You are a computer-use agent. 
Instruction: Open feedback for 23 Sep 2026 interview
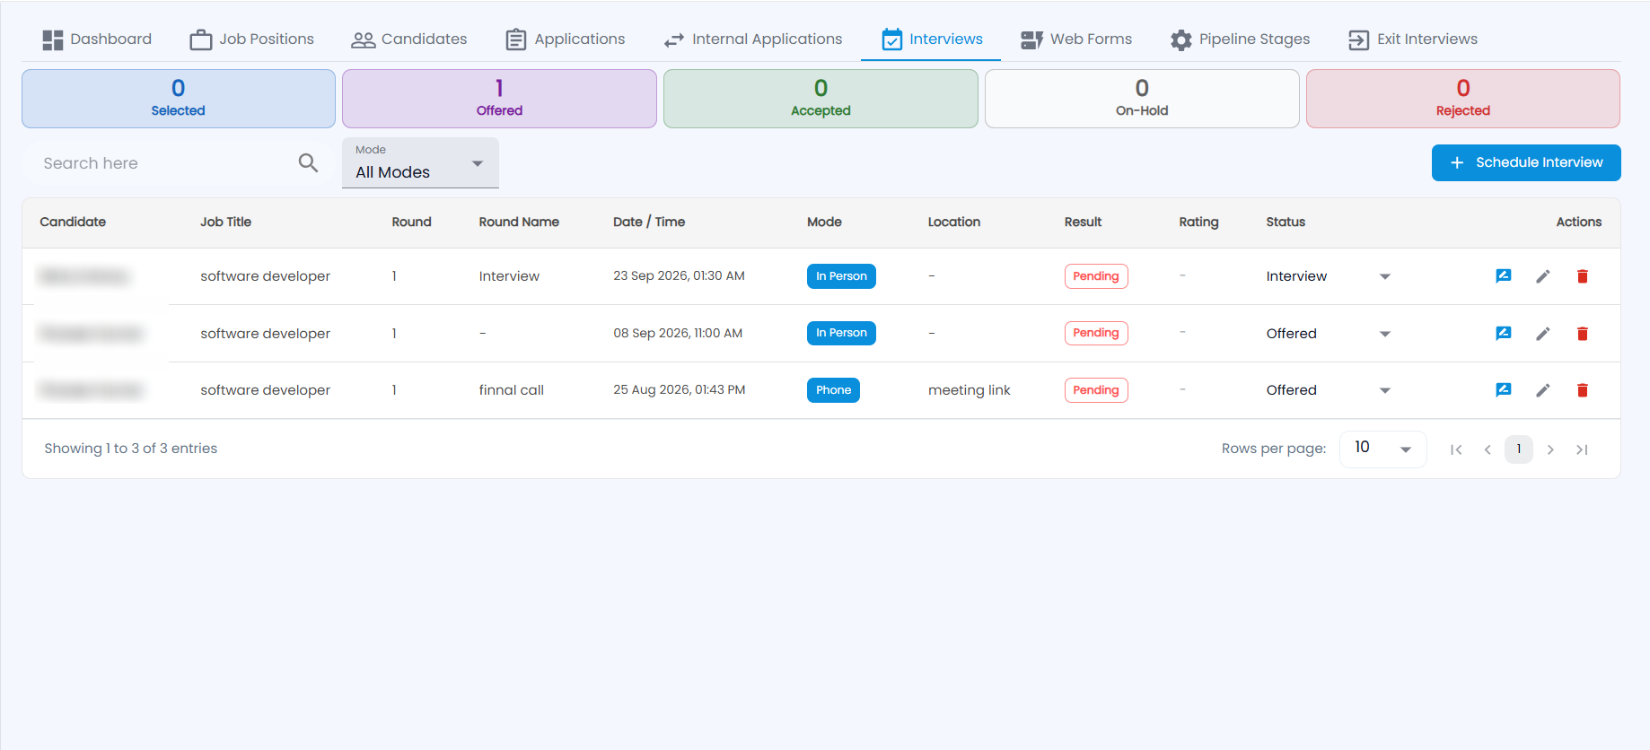pos(1503,276)
